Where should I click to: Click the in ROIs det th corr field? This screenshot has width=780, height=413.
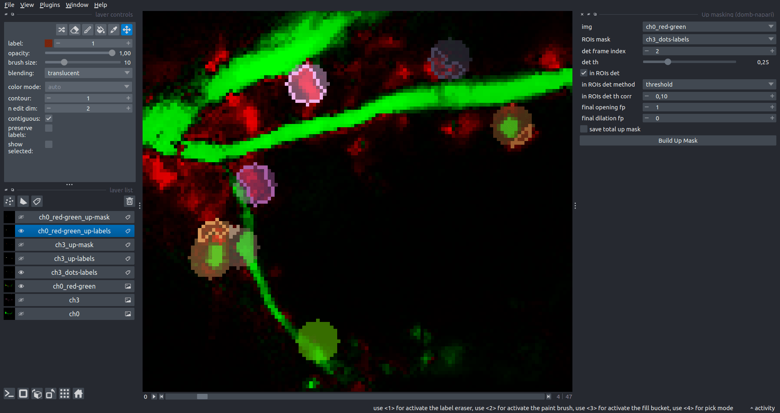point(709,96)
